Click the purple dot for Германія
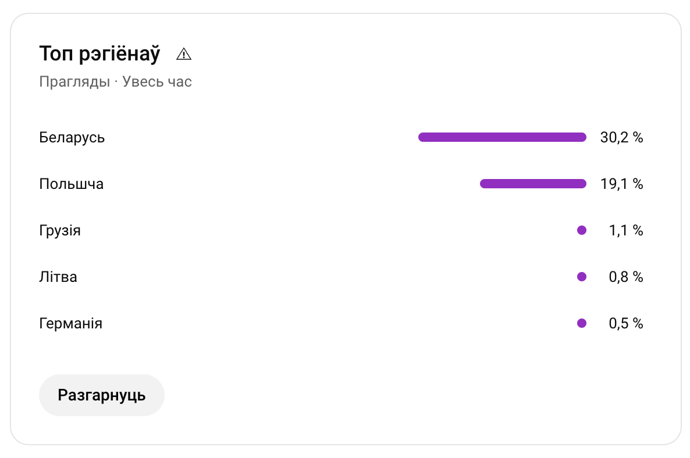 coord(582,324)
